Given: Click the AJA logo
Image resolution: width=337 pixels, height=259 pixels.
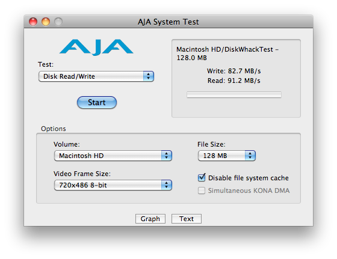Looking at the screenshot, I should coord(96,47).
